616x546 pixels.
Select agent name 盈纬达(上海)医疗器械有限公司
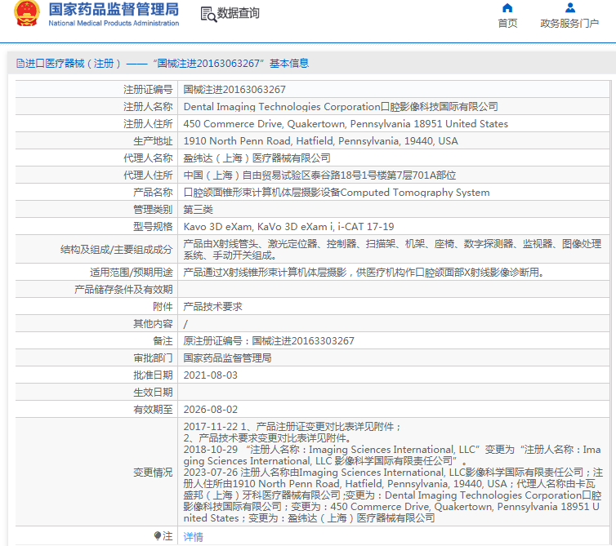[257, 158]
